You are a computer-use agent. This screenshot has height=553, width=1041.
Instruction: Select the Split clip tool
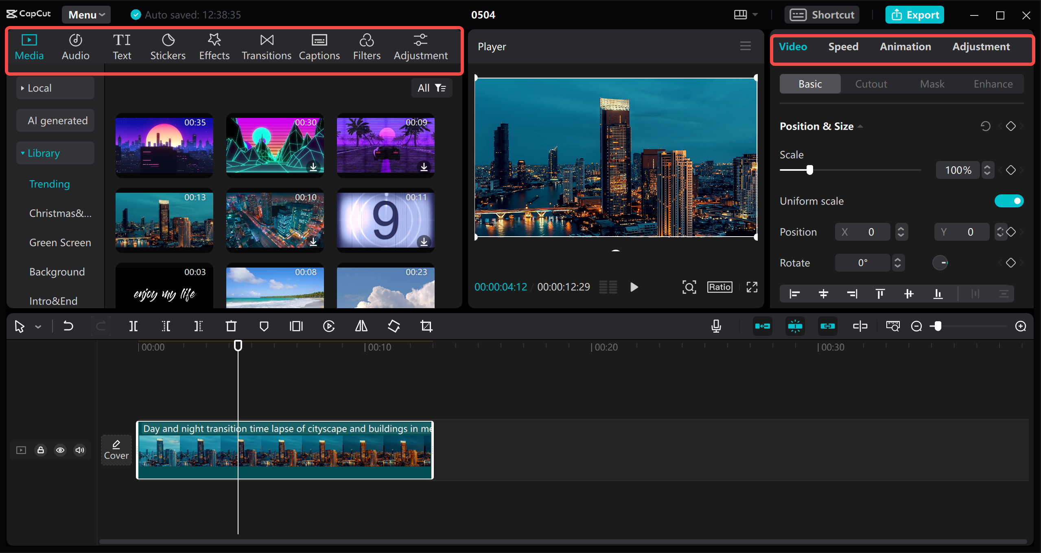click(133, 327)
